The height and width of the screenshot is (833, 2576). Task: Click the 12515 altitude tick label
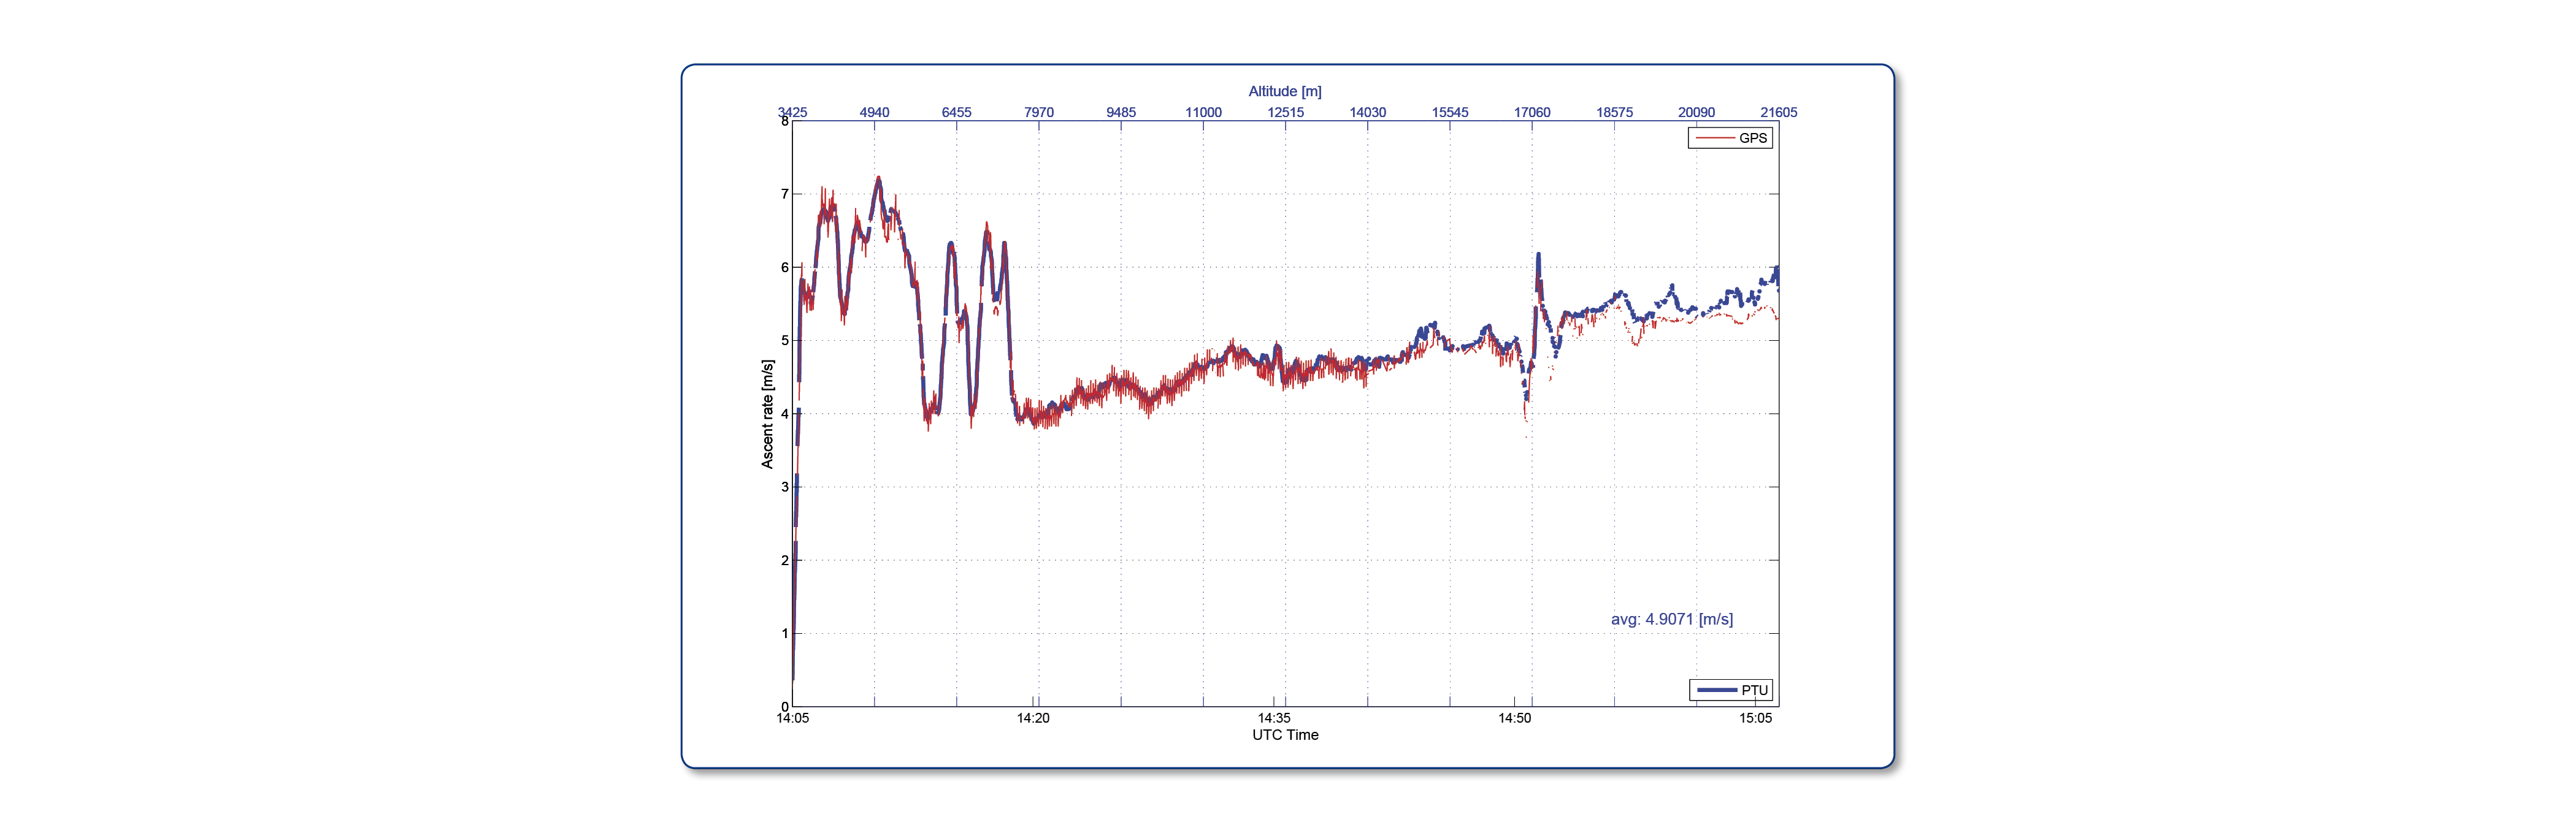[1285, 112]
